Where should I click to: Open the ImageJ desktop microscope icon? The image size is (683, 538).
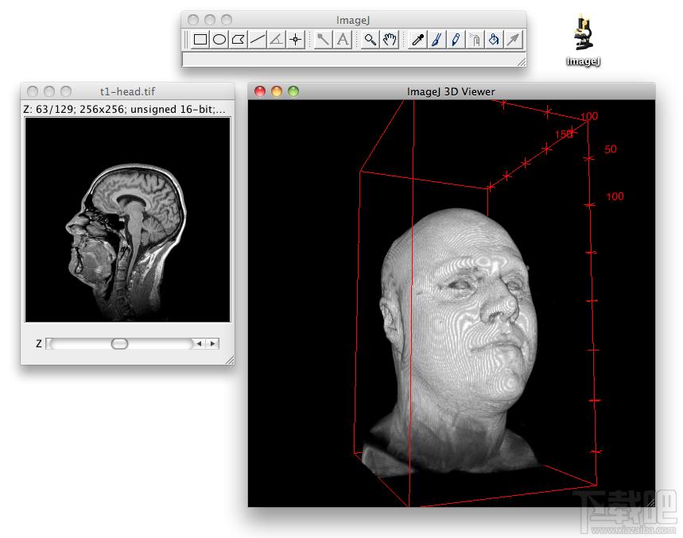pyautogui.click(x=583, y=37)
